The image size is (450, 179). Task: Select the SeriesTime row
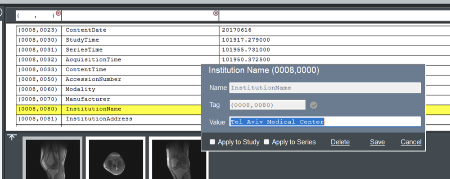(x=233, y=50)
